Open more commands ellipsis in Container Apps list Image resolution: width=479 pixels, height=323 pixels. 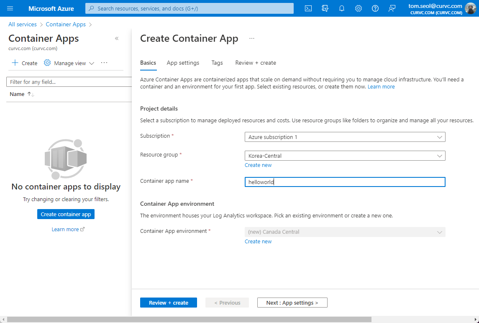[104, 63]
